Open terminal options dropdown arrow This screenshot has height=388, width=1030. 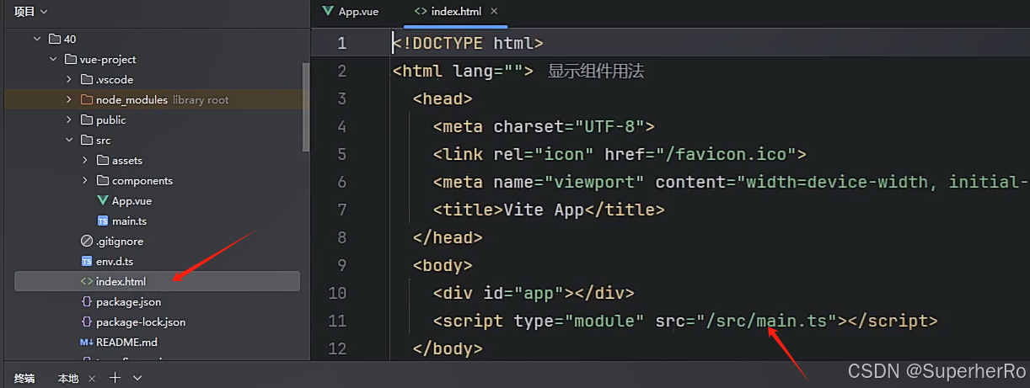pyautogui.click(x=137, y=378)
